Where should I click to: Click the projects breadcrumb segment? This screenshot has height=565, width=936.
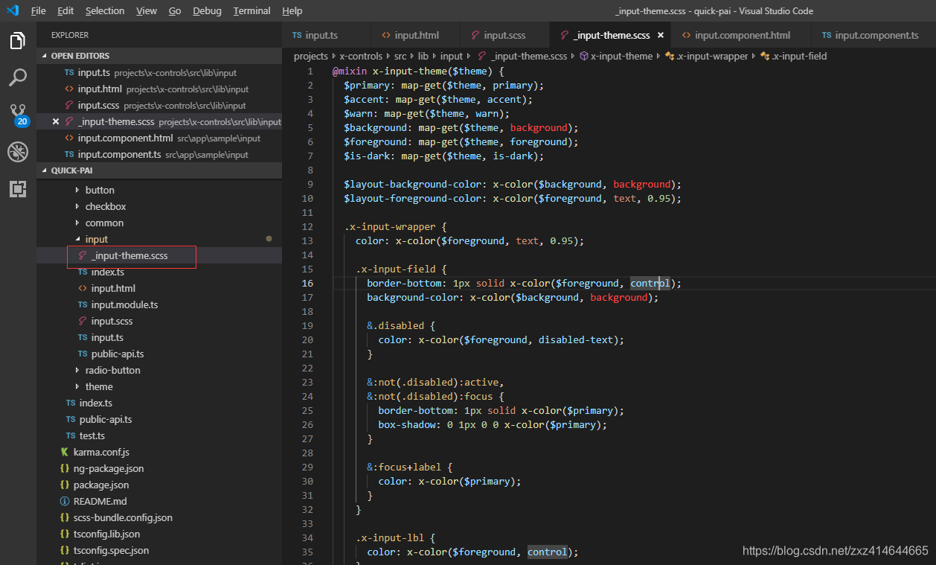[x=310, y=57]
